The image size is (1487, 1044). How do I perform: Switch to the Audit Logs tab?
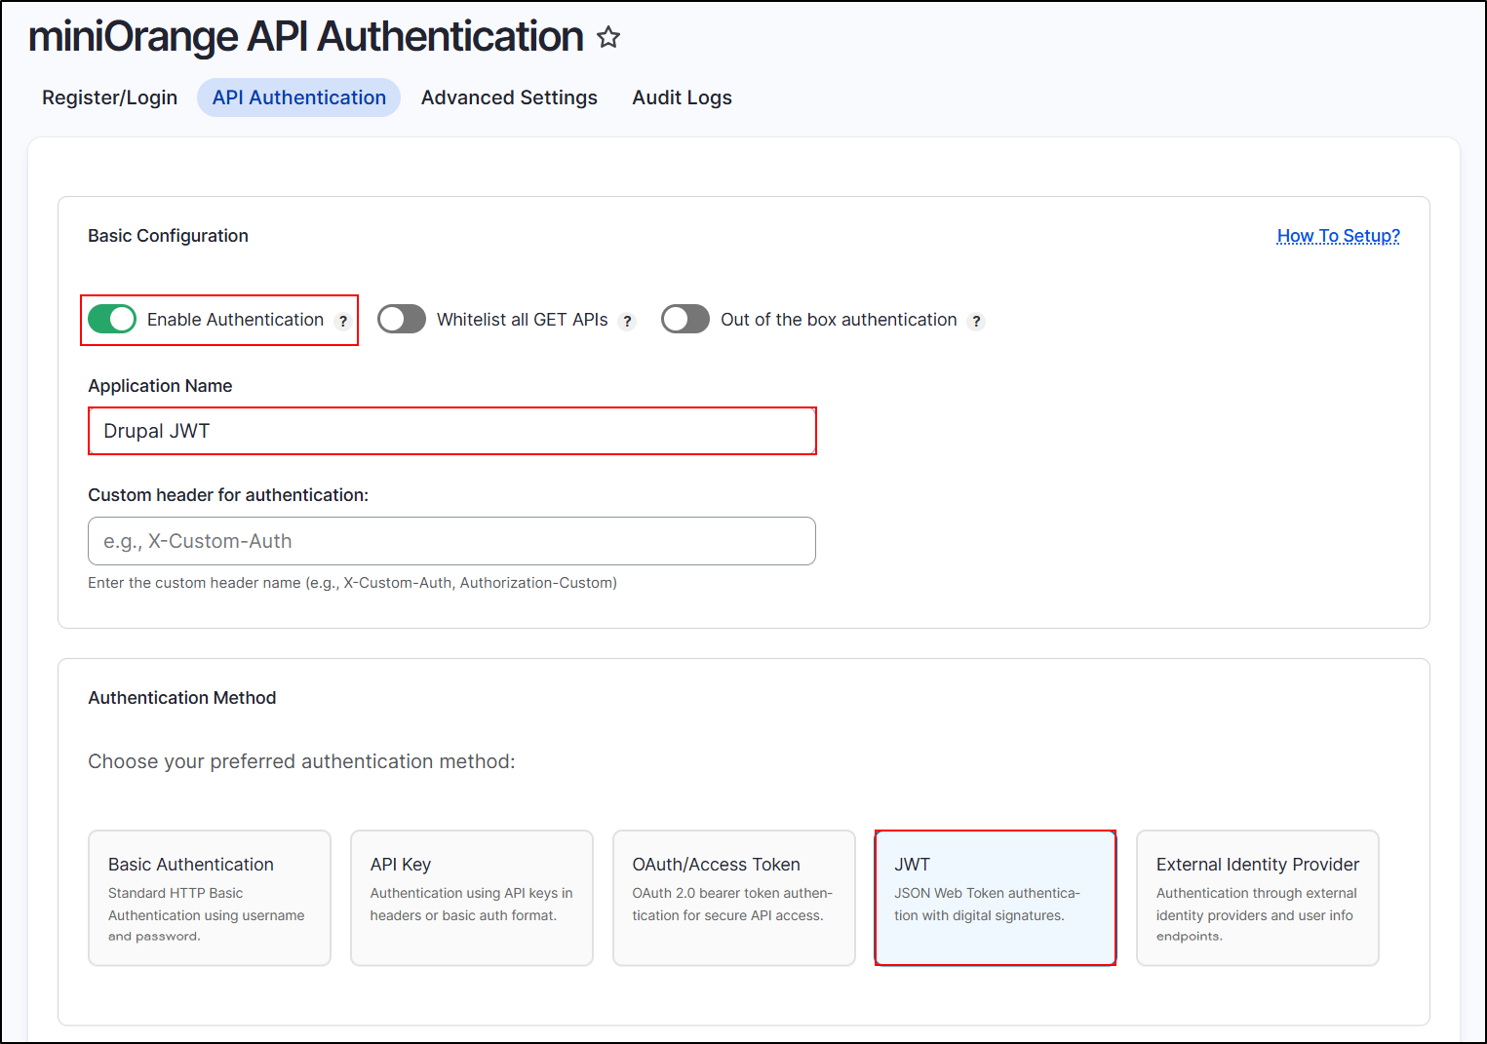point(682,97)
